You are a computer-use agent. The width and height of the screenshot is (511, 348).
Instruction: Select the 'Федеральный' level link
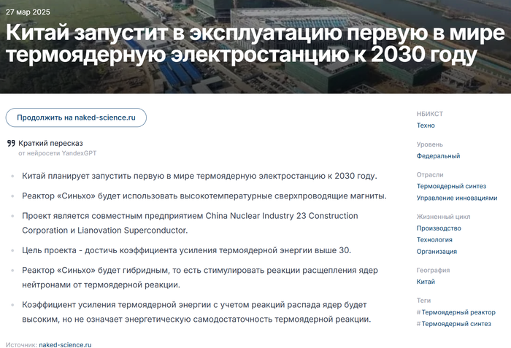coord(438,155)
